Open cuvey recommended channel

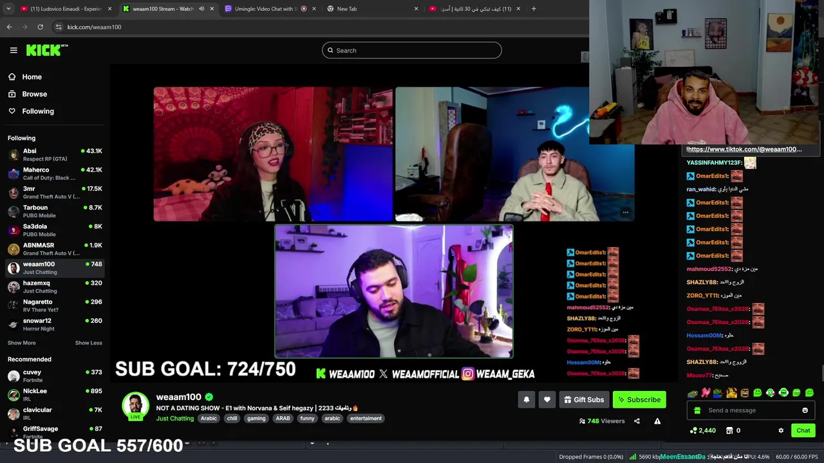[55, 376]
